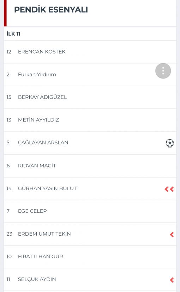
Task: Open player Furkan Yıldırım
Action: (37, 74)
